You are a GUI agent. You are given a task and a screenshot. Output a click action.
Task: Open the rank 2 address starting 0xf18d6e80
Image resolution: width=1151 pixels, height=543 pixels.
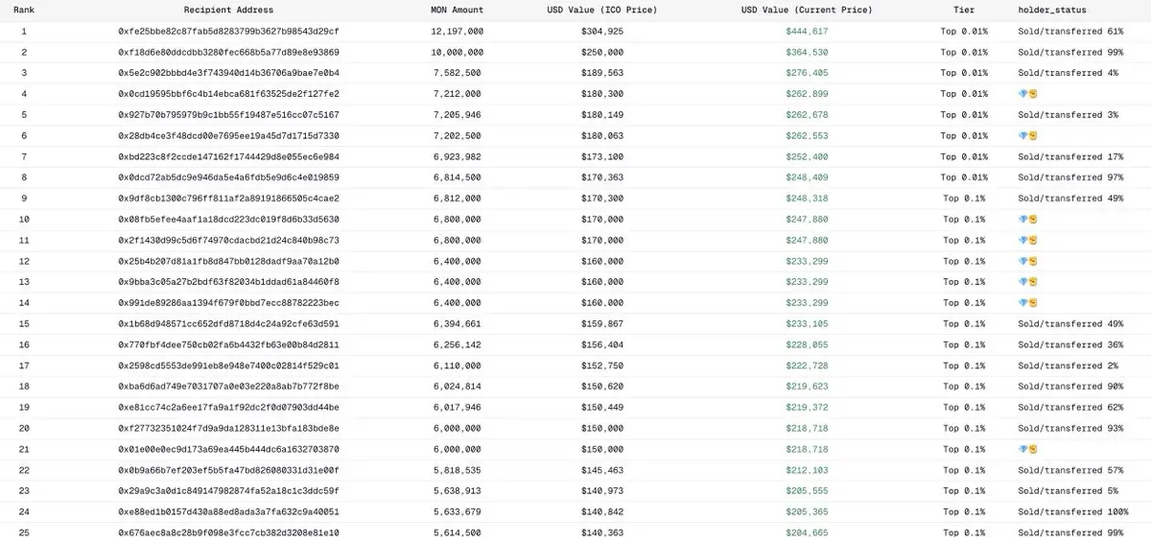click(228, 52)
